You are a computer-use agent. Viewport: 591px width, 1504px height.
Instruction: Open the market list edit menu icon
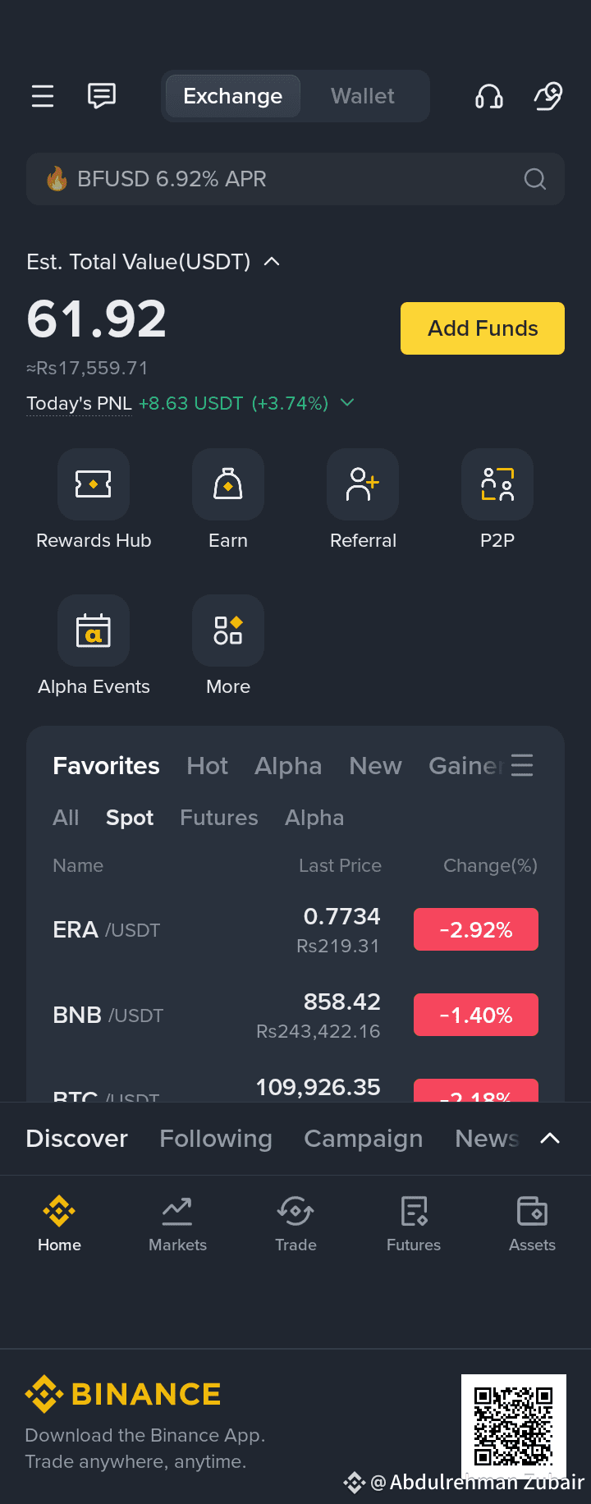coord(522,765)
